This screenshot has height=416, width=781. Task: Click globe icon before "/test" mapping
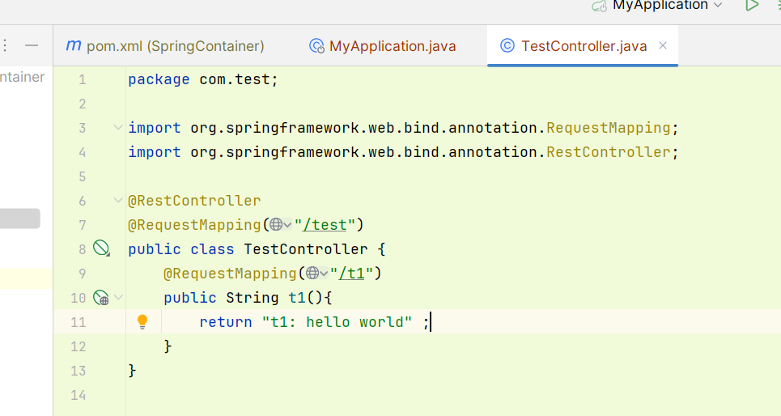coord(277,225)
